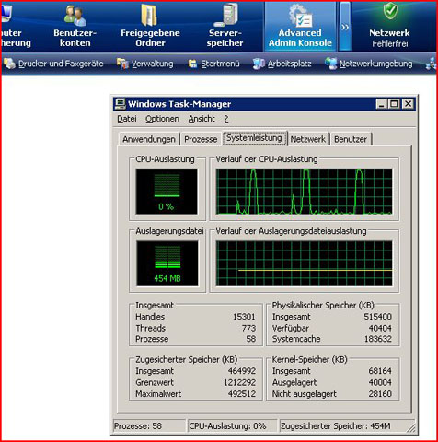The width and height of the screenshot is (438, 442).
Task: Click the Verlauf der CPU-Auslastung graph
Action: click(305, 192)
